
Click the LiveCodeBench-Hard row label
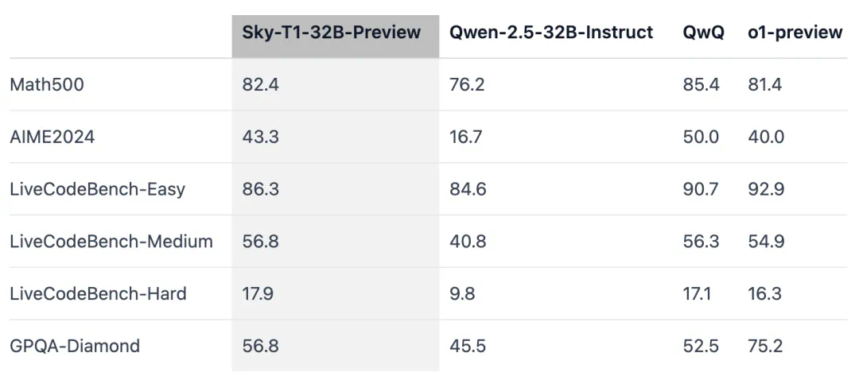click(98, 294)
